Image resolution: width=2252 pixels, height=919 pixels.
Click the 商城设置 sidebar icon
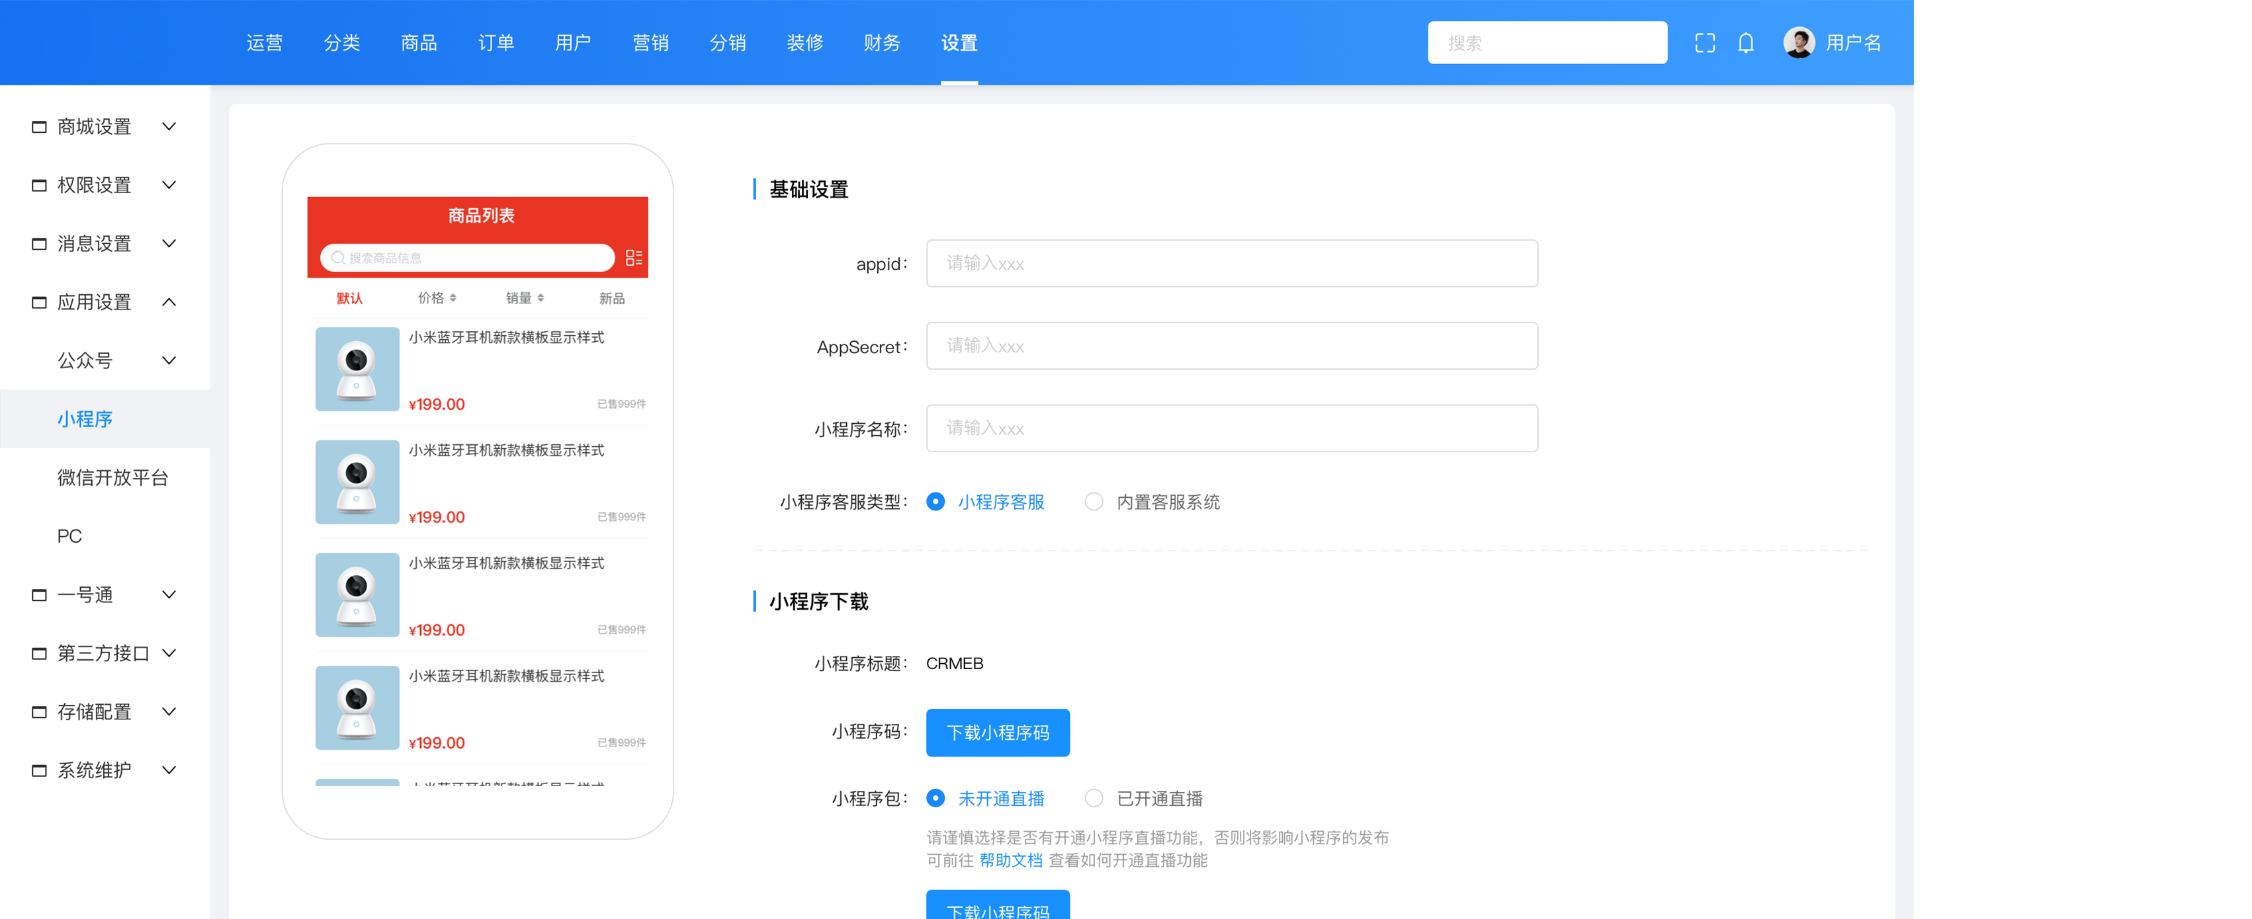tap(39, 127)
